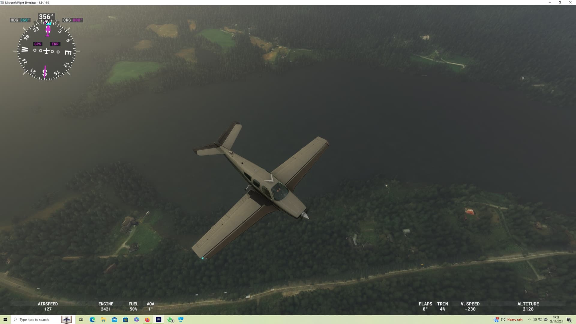Switch to Flight Simulator taskbar icon
The width and height of the screenshot is (576, 324).
coord(159,319)
